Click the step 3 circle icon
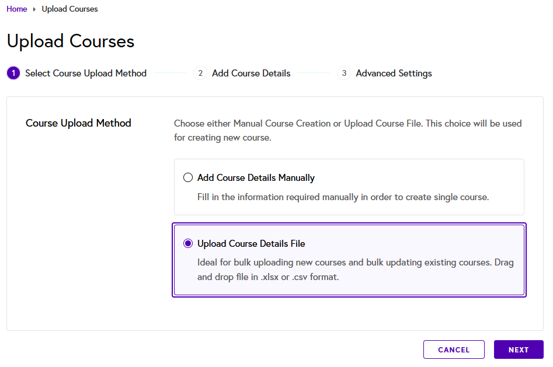Image resolution: width=553 pixels, height=367 pixels. [344, 74]
